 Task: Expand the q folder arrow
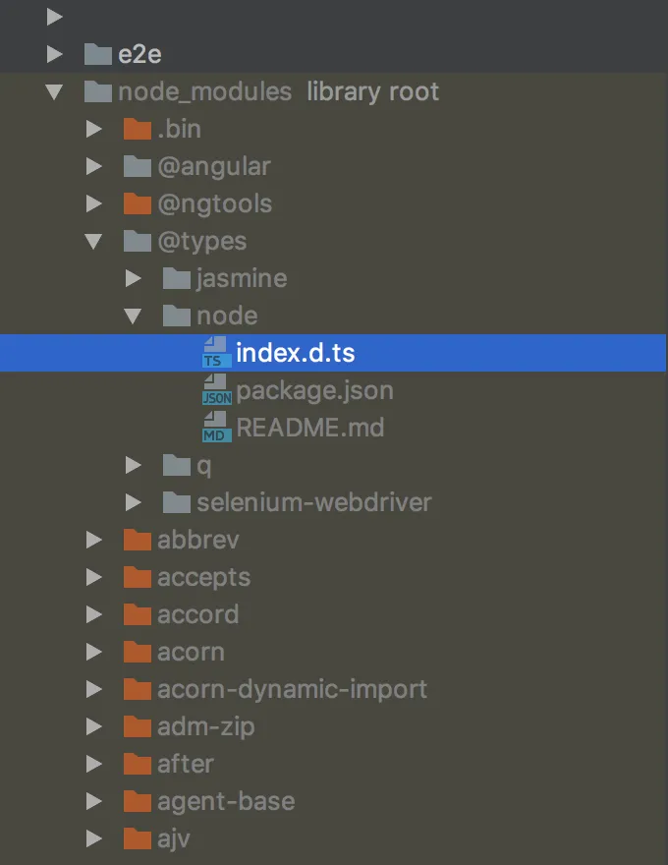[134, 466]
